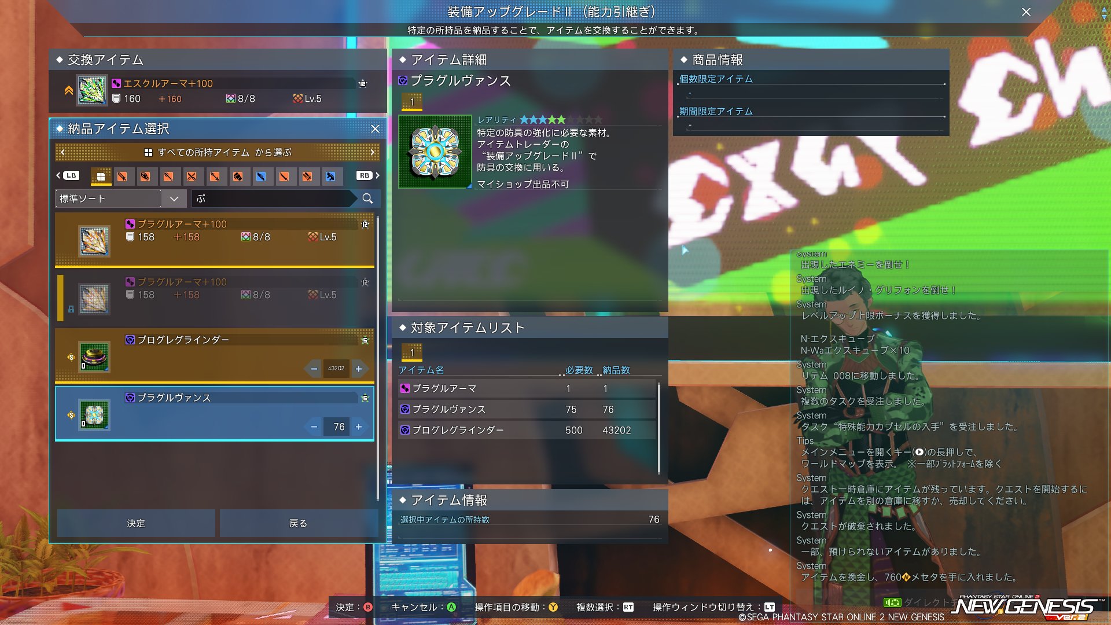Filter by Double Saber category icon
Viewport: 1111px width, 625px height.
click(215, 176)
